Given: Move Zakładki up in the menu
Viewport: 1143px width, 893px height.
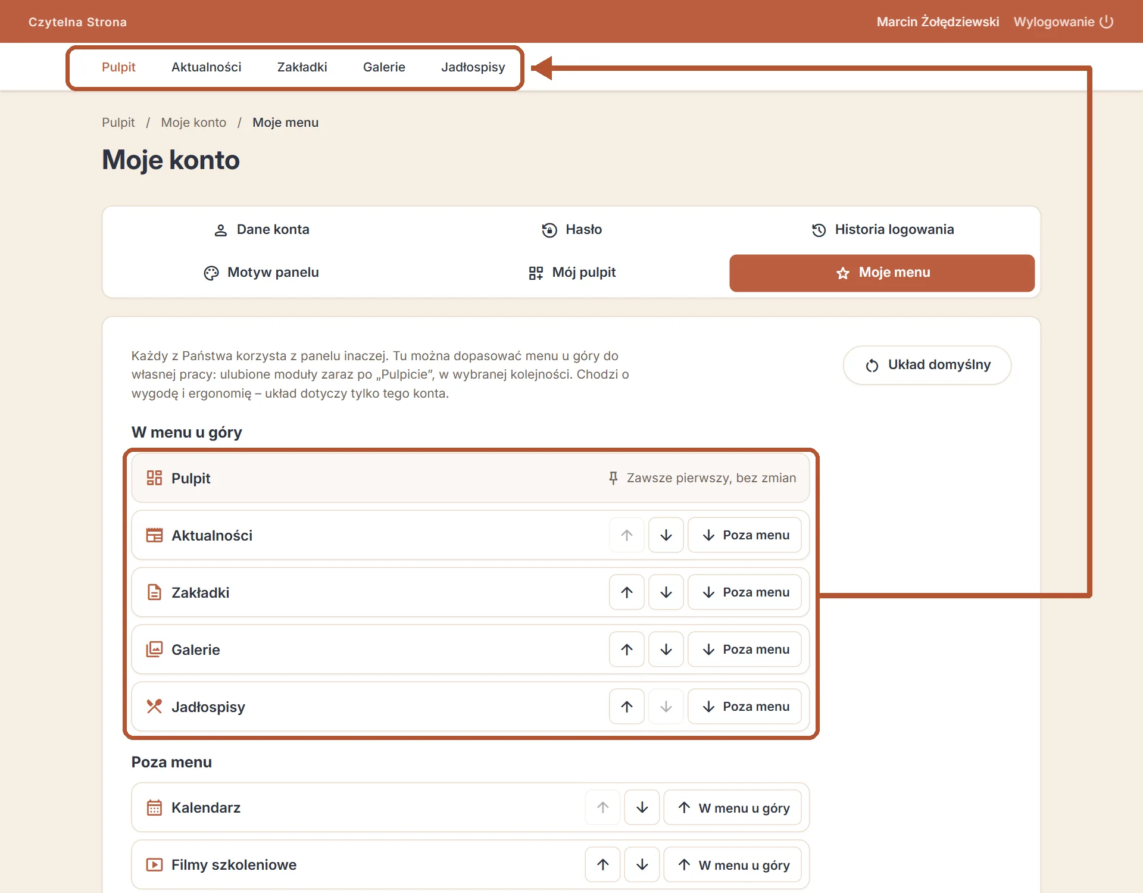Looking at the screenshot, I should click(626, 592).
